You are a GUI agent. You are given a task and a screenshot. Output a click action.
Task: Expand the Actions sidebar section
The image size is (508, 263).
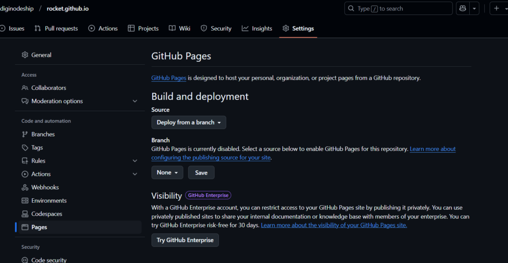135,174
